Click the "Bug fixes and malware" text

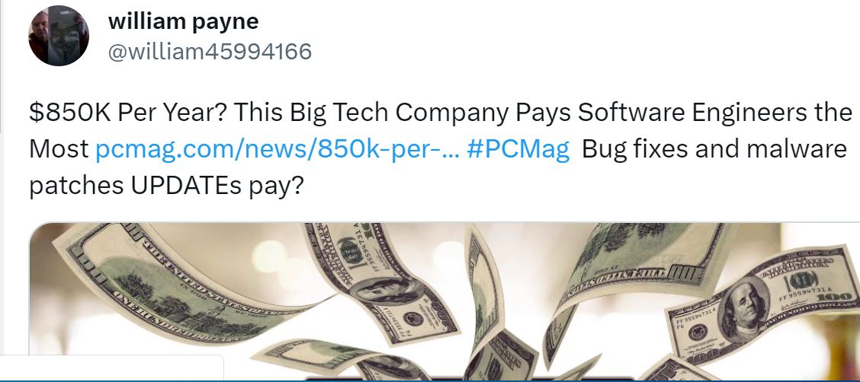click(714, 149)
